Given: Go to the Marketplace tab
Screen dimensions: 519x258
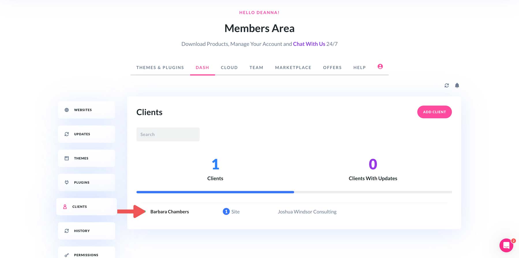Looking at the screenshot, I should coord(293,67).
